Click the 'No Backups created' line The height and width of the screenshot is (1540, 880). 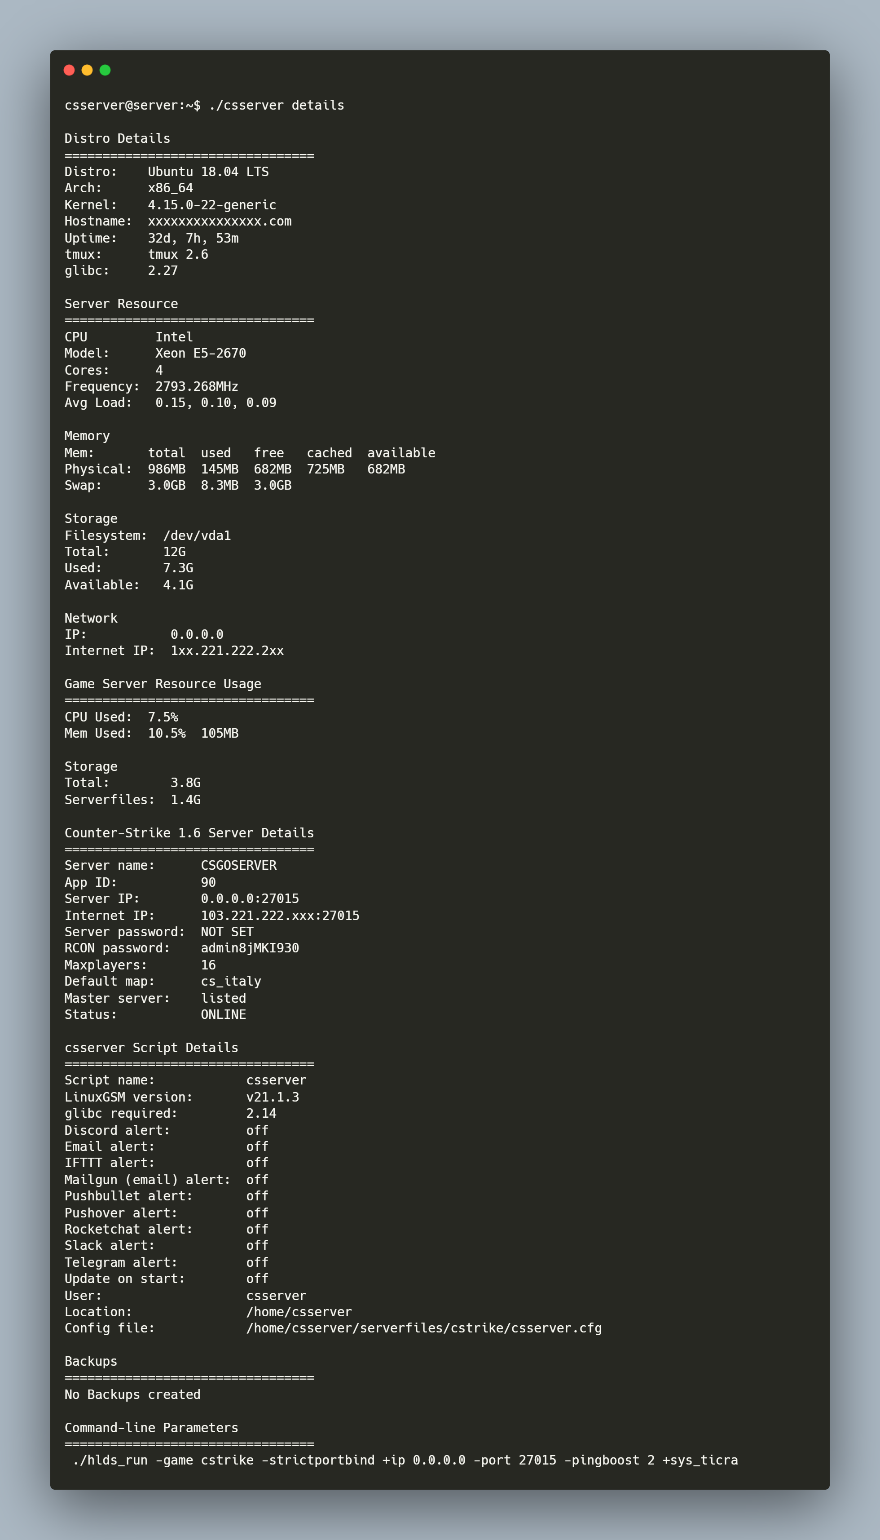(132, 1394)
